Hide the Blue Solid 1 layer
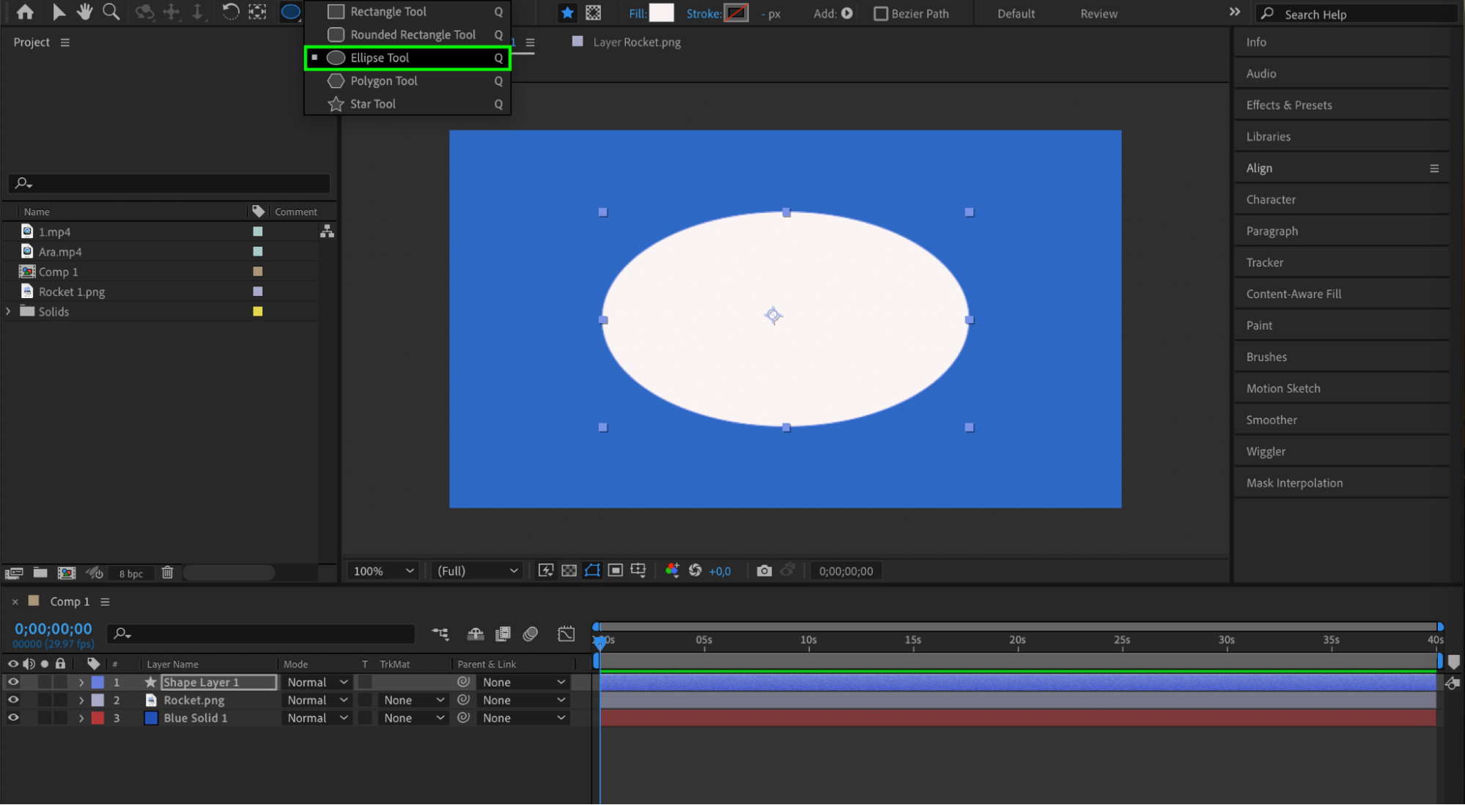 pyautogui.click(x=12, y=718)
